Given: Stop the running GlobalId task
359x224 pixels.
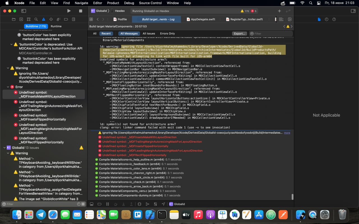Looking at the screenshot, I should 81,11.
